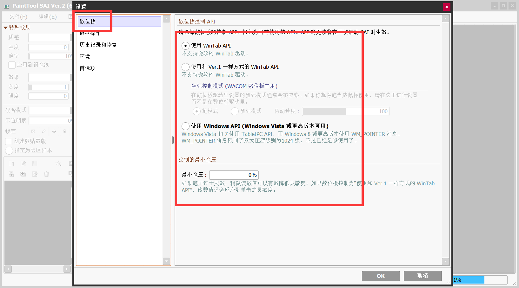The image size is (519, 288).
Task: Collapse the 特殊效果 section triangle
Action: [x=5, y=28]
